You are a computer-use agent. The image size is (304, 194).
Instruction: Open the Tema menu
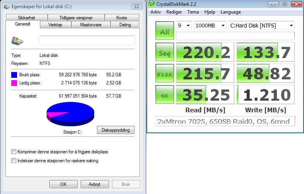point(193,12)
